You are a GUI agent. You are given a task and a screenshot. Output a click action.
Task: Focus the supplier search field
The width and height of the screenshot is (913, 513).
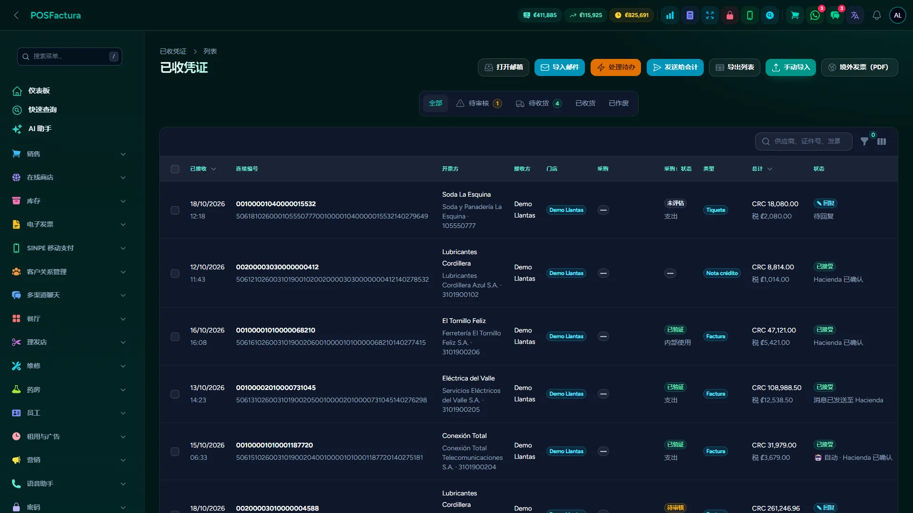pos(804,142)
